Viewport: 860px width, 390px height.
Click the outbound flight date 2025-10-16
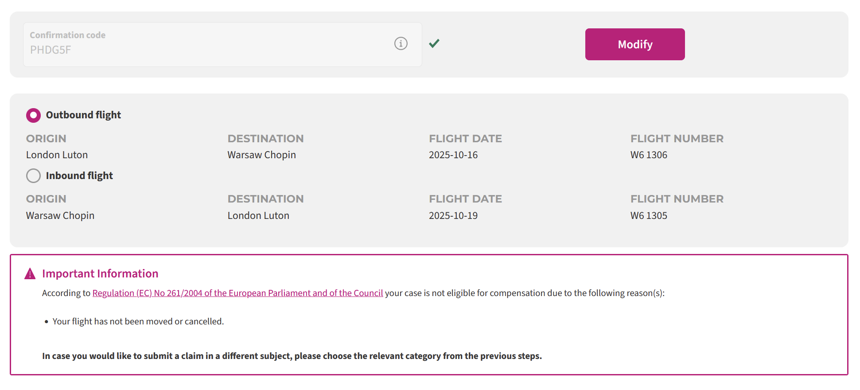(x=453, y=155)
